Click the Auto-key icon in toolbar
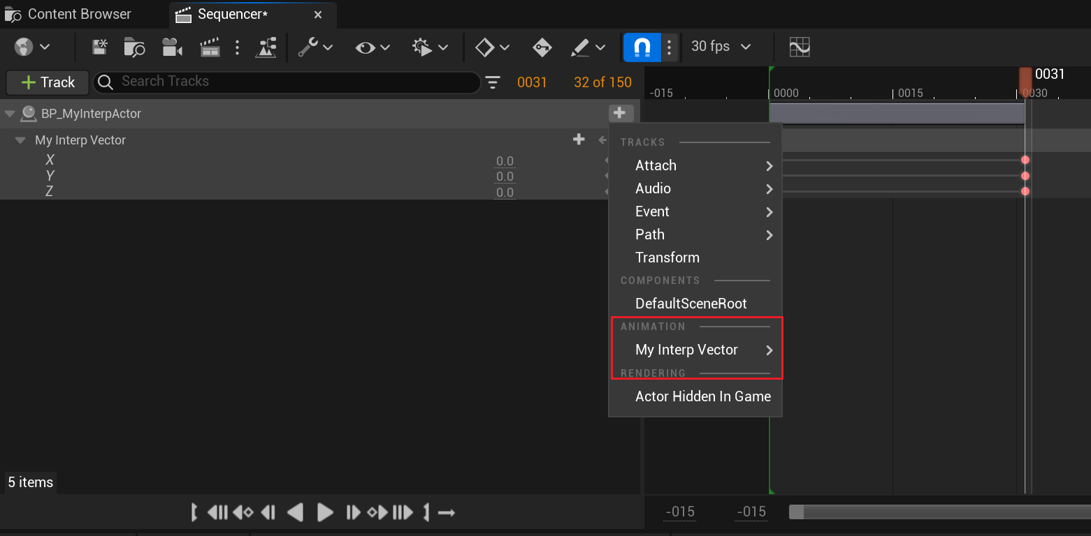The height and width of the screenshot is (536, 1091). click(542, 47)
